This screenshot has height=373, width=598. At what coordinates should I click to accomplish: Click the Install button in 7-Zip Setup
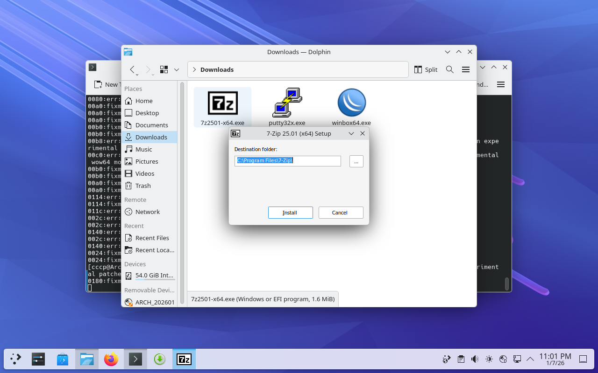pyautogui.click(x=290, y=213)
